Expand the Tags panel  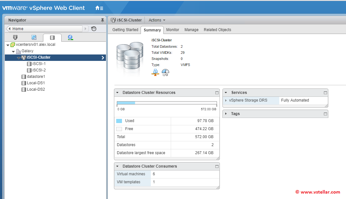226,114
